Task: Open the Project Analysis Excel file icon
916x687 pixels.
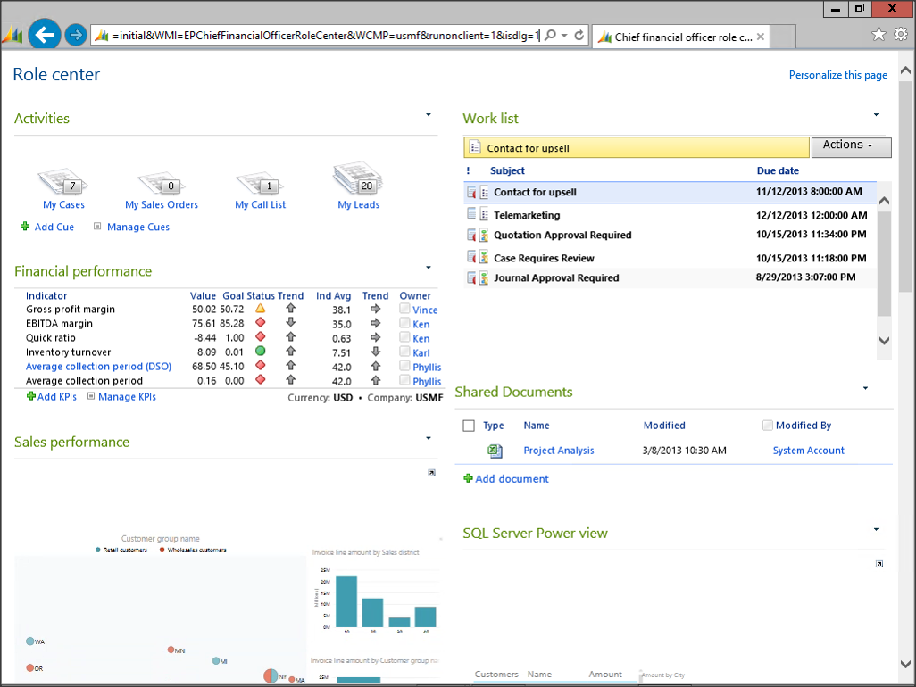Action: (x=495, y=451)
